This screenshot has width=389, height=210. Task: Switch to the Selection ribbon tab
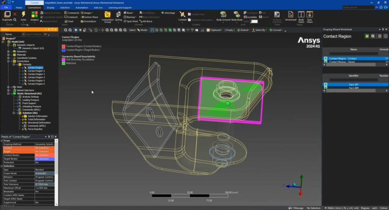(65, 8)
